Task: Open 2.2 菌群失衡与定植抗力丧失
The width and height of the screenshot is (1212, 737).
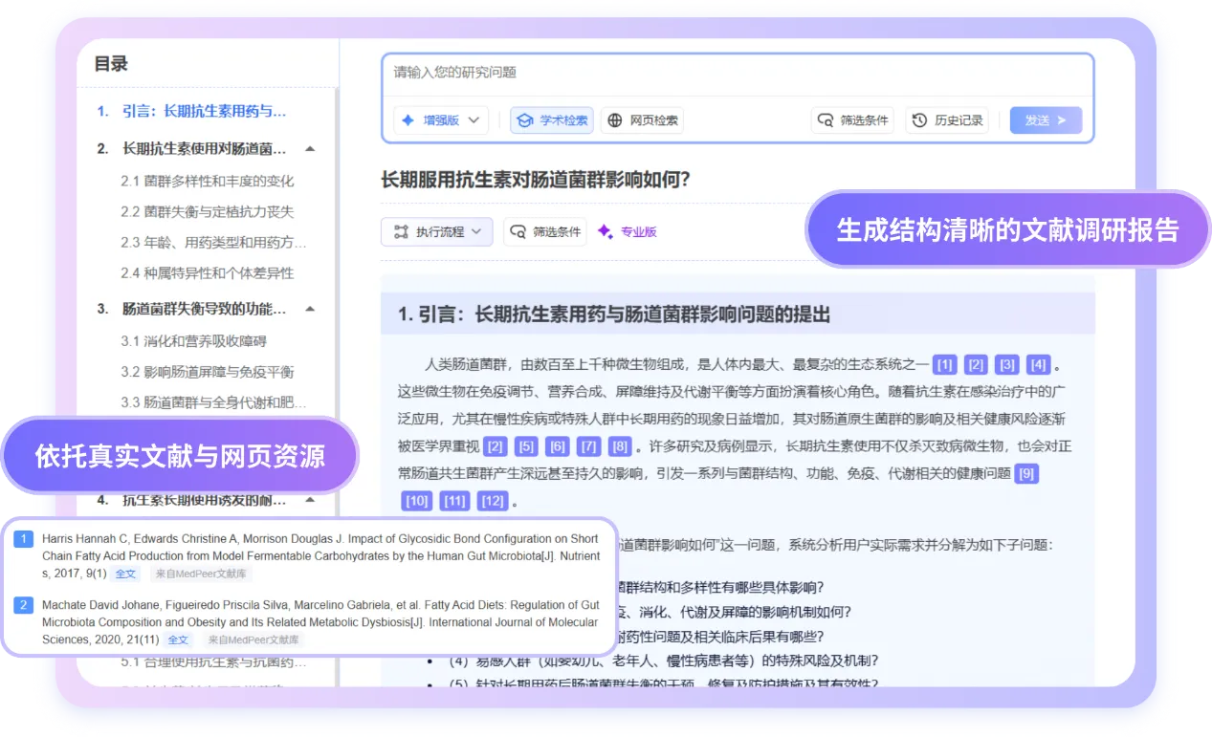Action: 208,211
